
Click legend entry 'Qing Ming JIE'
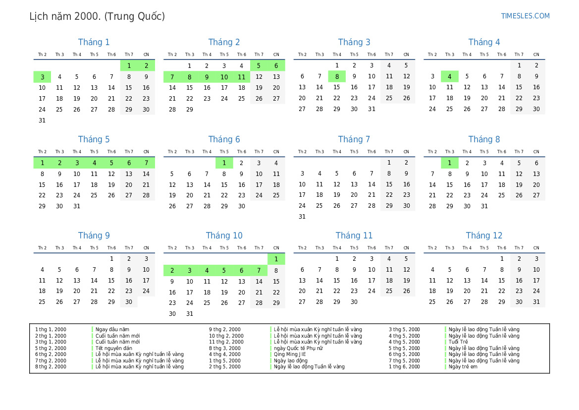pyautogui.click(x=290, y=354)
